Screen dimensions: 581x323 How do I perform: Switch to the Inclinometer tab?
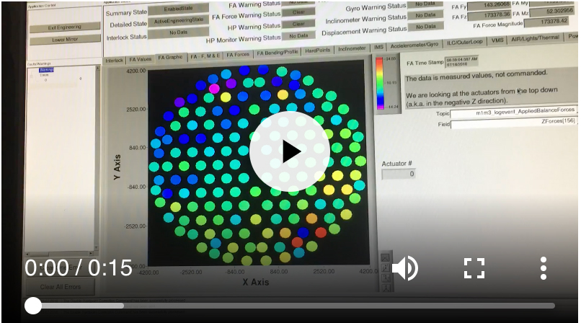coord(352,49)
